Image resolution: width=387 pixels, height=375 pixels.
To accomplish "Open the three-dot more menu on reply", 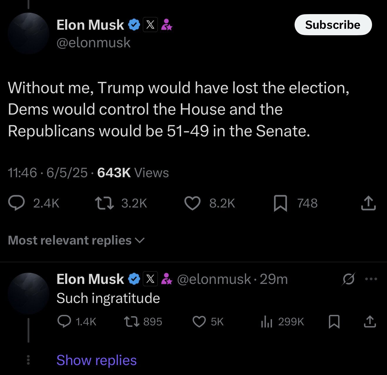I will tap(371, 279).
